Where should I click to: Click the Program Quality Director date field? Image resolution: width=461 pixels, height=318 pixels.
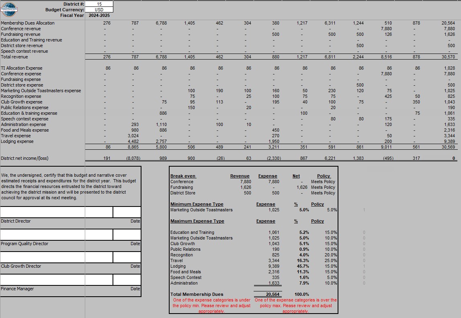coord(127,235)
